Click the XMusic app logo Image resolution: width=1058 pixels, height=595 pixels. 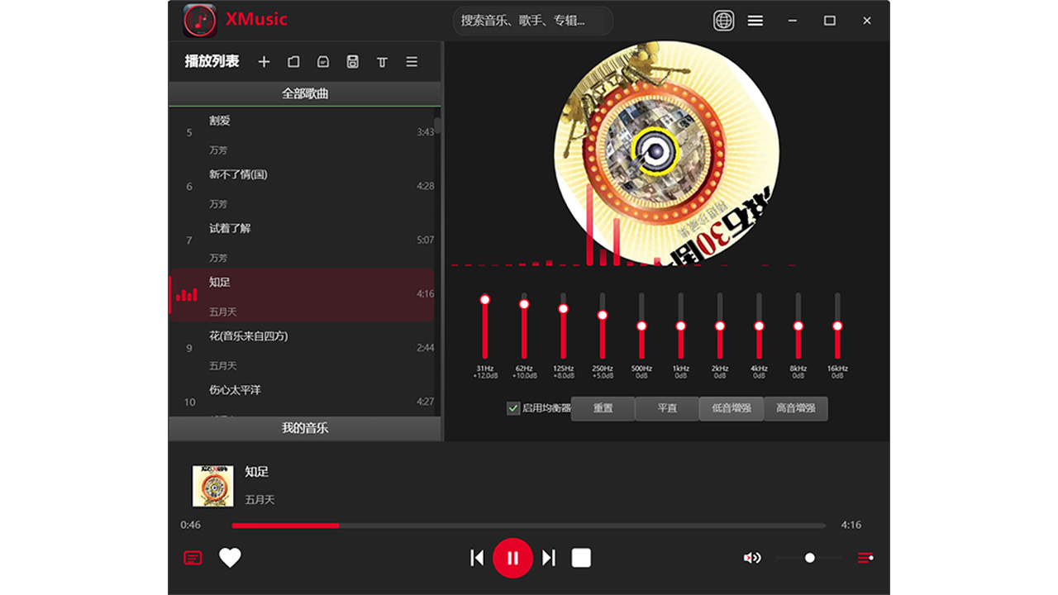(x=200, y=21)
